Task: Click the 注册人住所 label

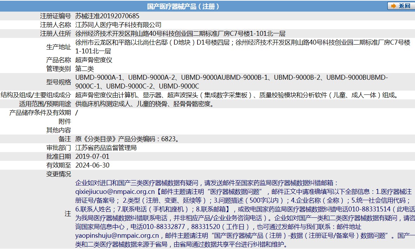Action: coord(55,34)
